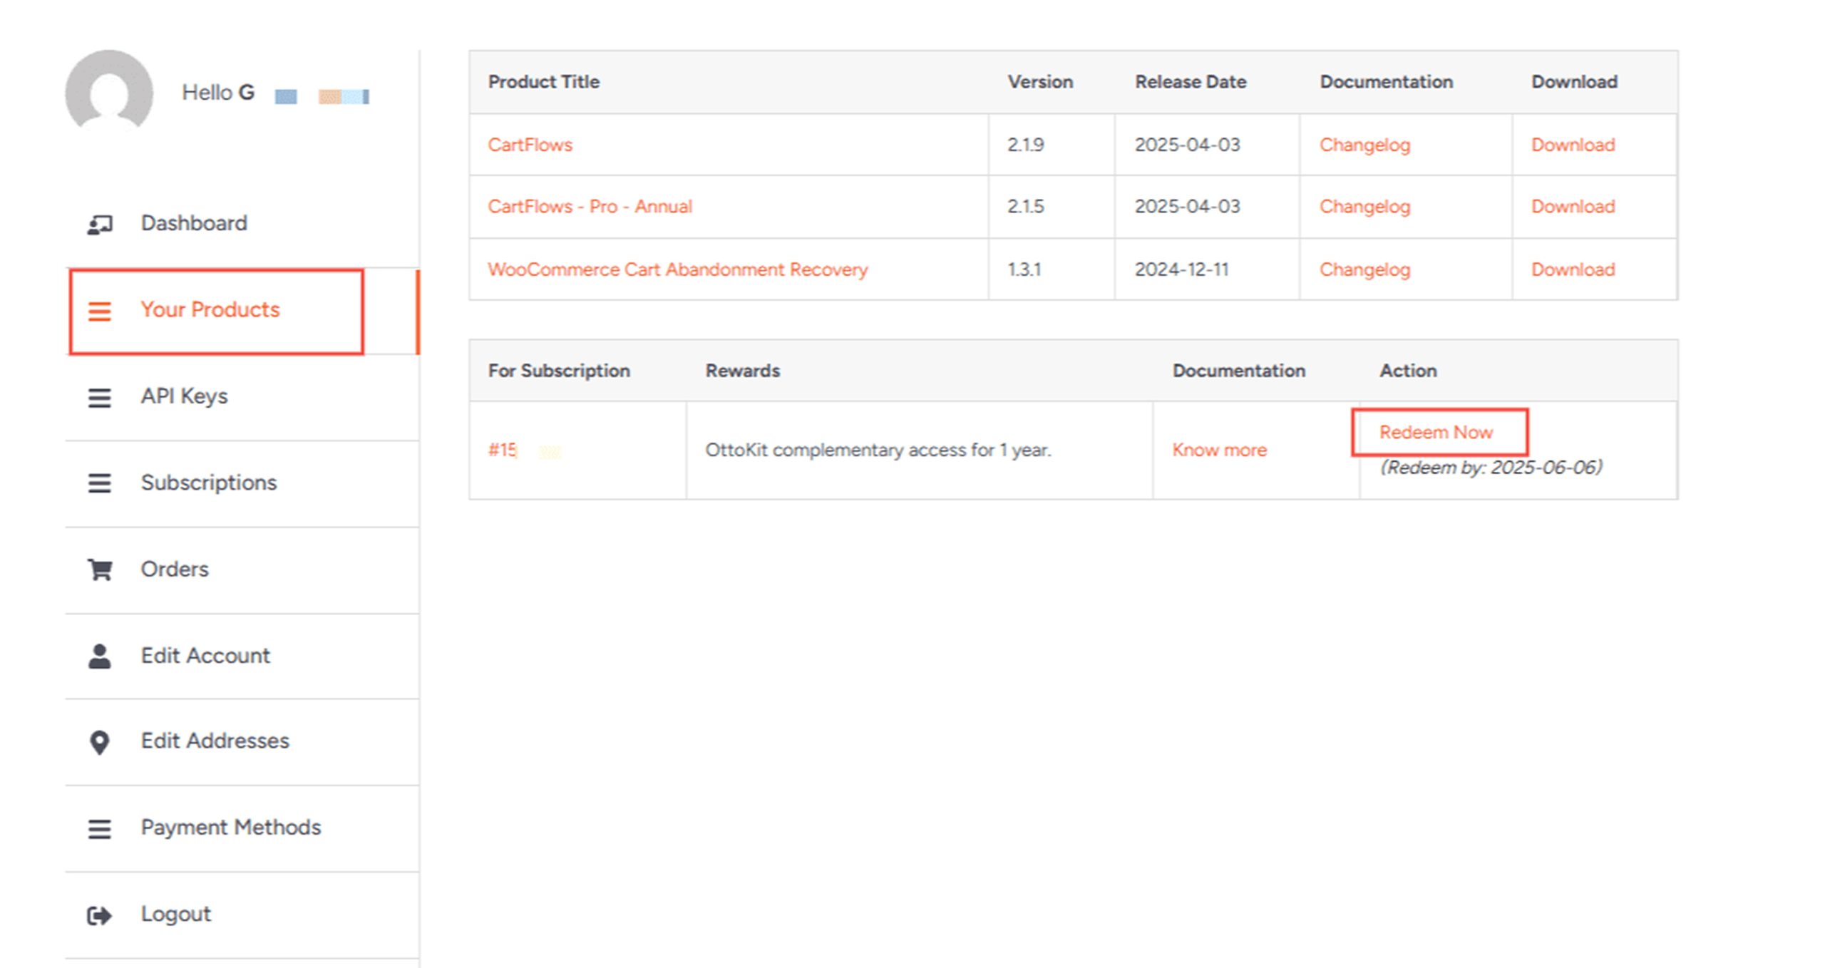Screen dimensions: 1825x968
Task: Click the Payment Methods list icon
Action: click(x=99, y=829)
